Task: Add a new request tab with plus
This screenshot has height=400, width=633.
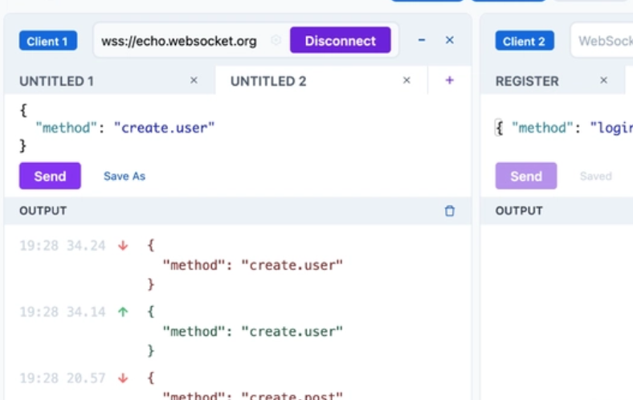Action: [x=449, y=80]
